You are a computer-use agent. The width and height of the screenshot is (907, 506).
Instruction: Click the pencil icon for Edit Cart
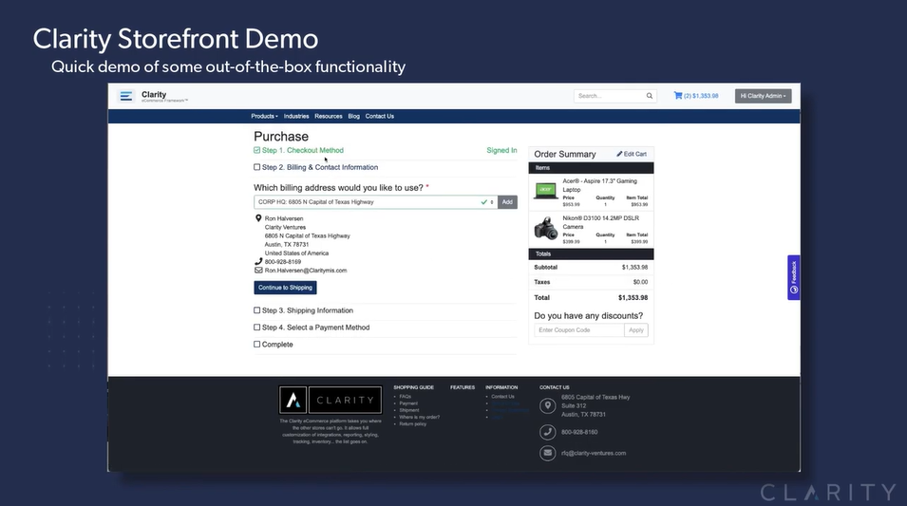619,154
